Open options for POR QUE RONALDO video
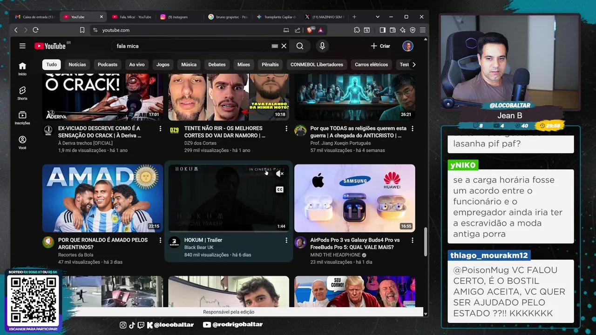596x335 pixels. (161, 240)
